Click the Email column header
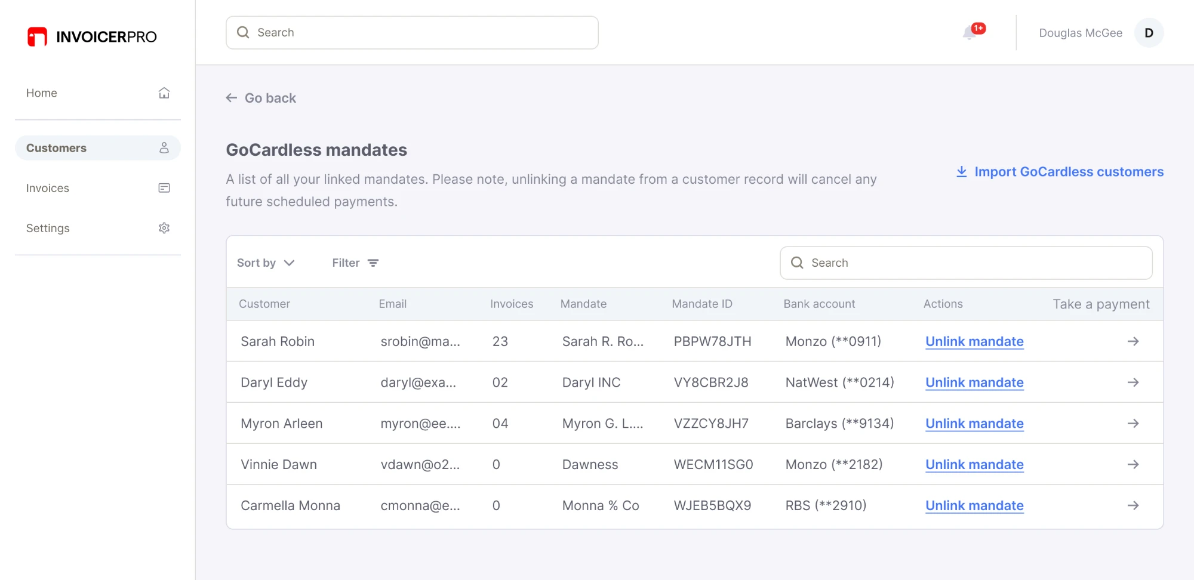 (392, 304)
